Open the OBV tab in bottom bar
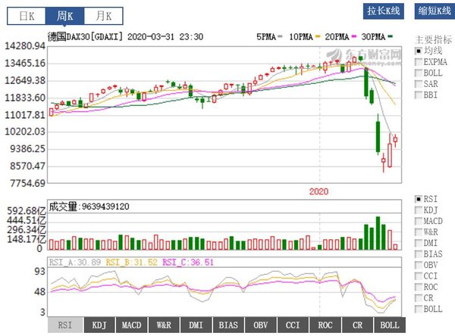The width and height of the screenshot is (455, 336). tap(261, 325)
